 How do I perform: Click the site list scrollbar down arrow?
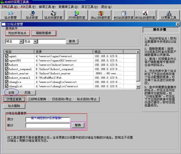[138, 87]
